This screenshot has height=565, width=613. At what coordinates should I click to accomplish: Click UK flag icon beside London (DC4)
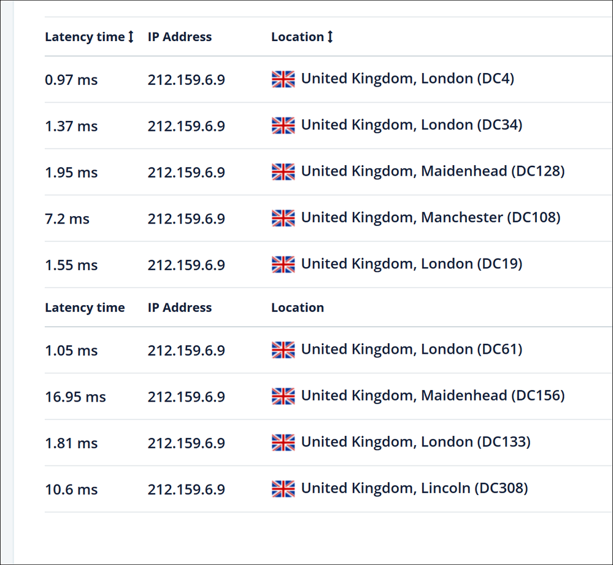(283, 79)
